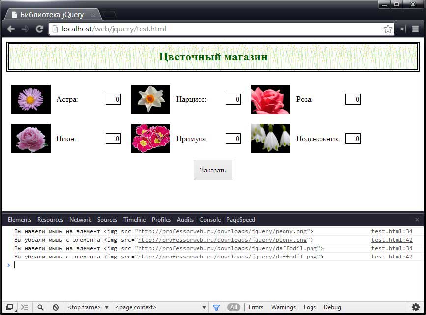426x315 pixels.
Task: Select the Console devtools tab
Action: pyautogui.click(x=210, y=220)
